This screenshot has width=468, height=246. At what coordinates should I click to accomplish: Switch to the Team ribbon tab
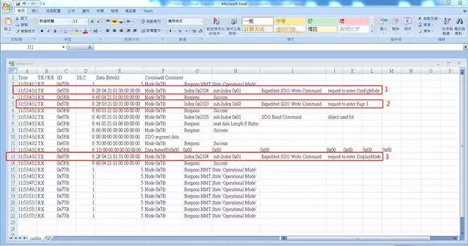tap(149, 11)
